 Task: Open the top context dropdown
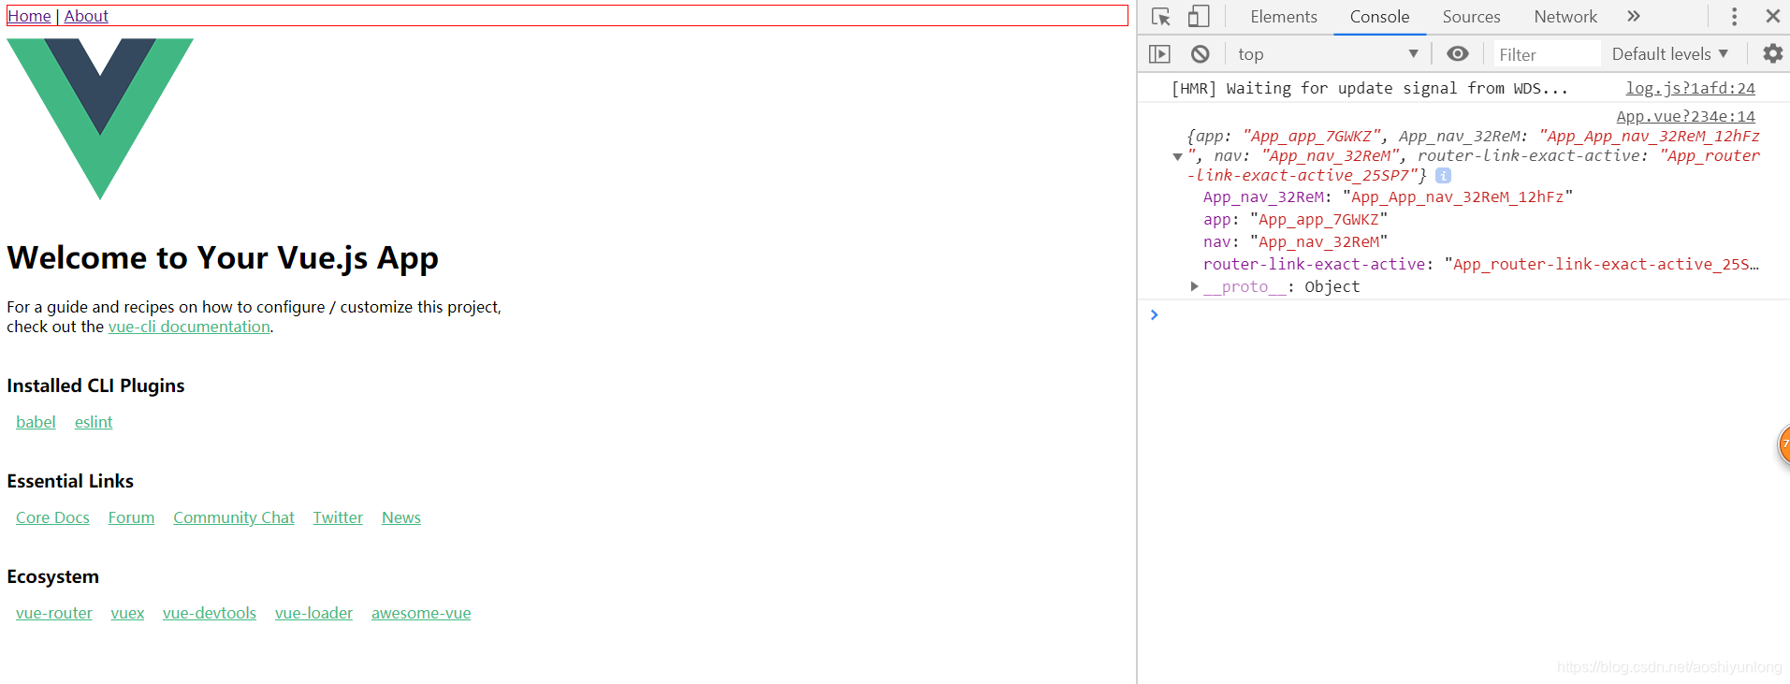tap(1327, 54)
